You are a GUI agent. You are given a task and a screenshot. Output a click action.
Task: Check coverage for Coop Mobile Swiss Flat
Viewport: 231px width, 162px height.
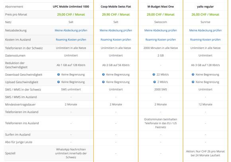click(x=116, y=31)
